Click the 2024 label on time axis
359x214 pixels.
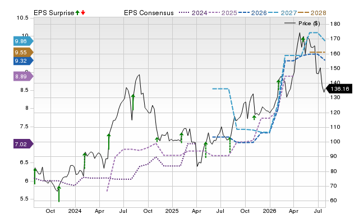(x=75, y=211)
